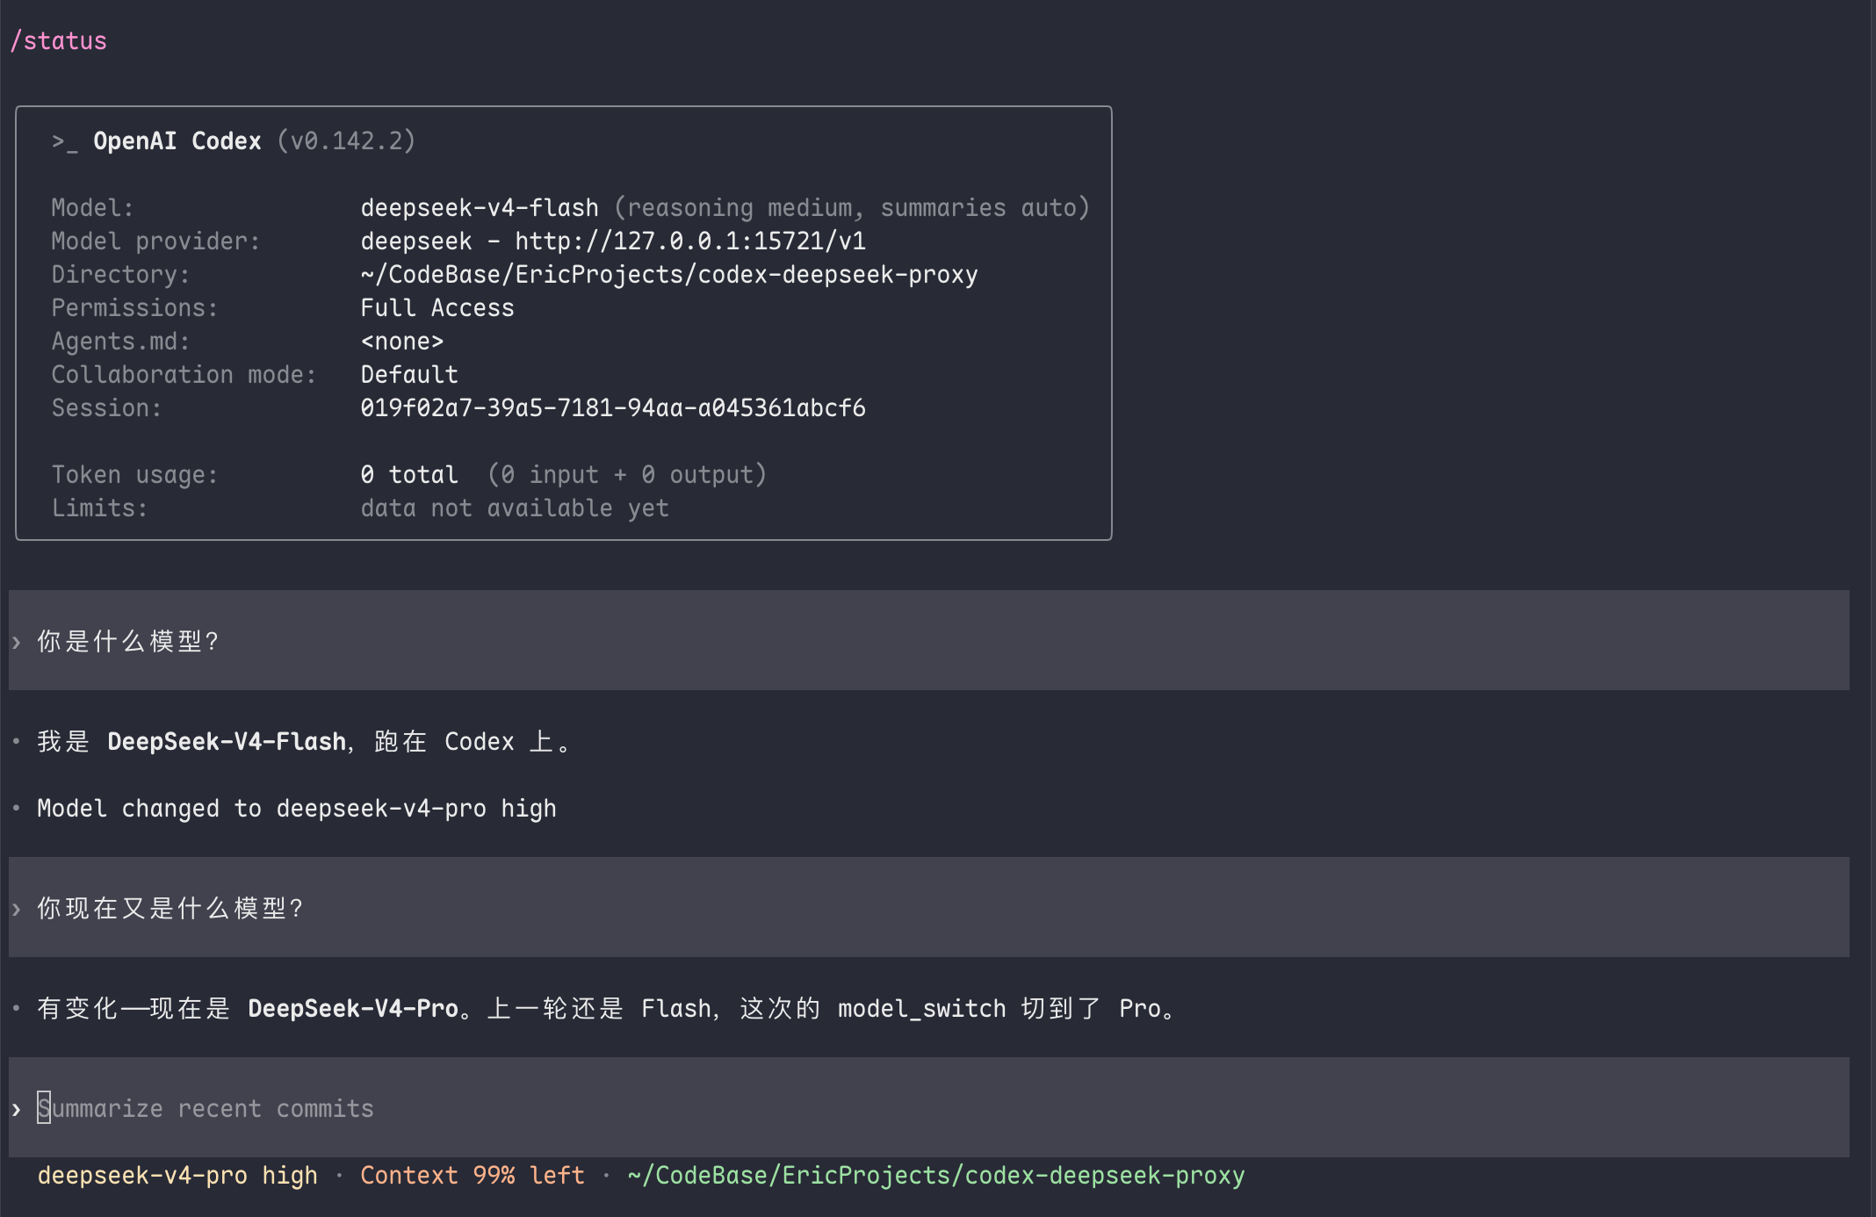Focus the Summarize recent commits input field
Image resolution: width=1876 pixels, height=1217 pixels.
coord(929,1107)
